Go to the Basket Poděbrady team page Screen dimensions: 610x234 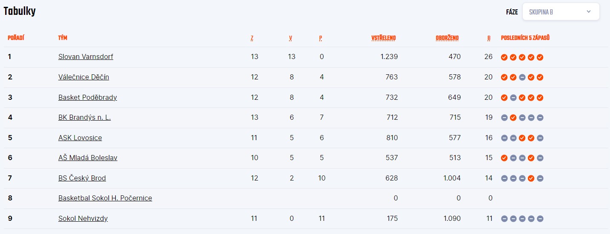click(x=88, y=97)
